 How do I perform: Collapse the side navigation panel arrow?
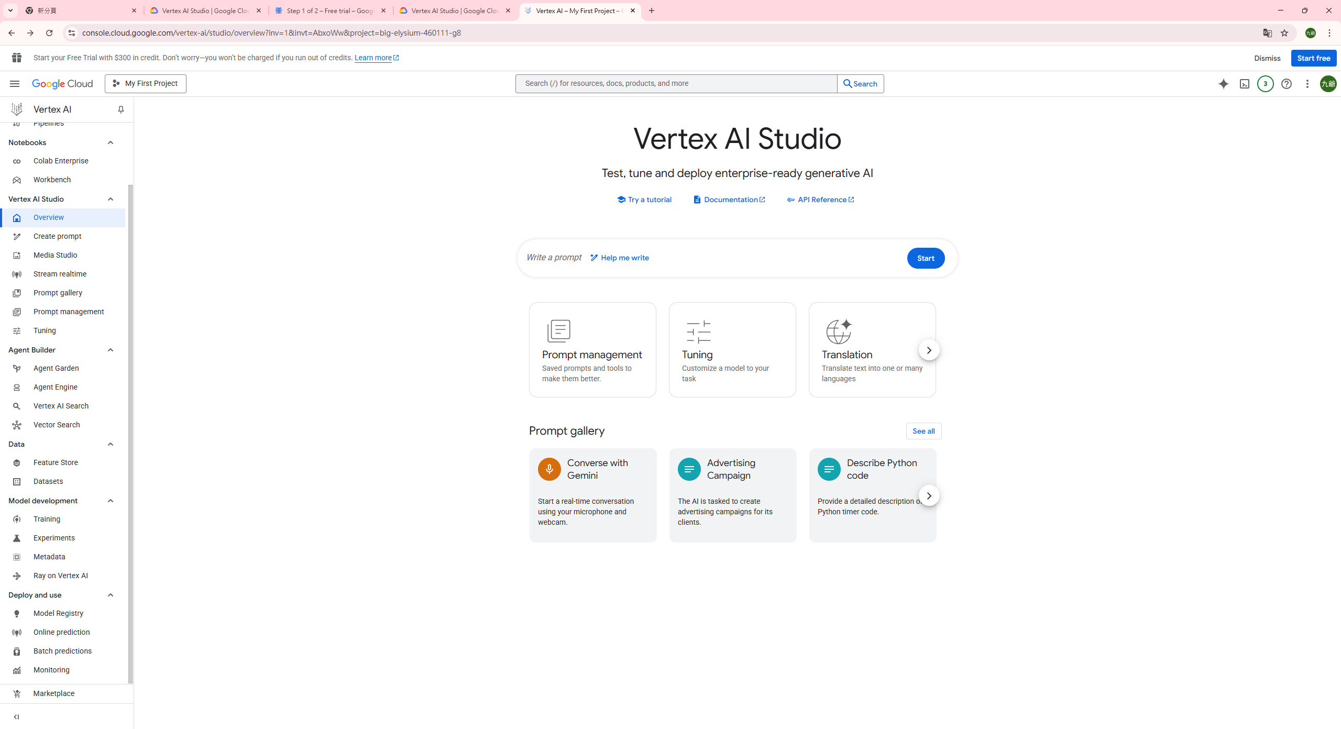pyautogui.click(x=16, y=716)
